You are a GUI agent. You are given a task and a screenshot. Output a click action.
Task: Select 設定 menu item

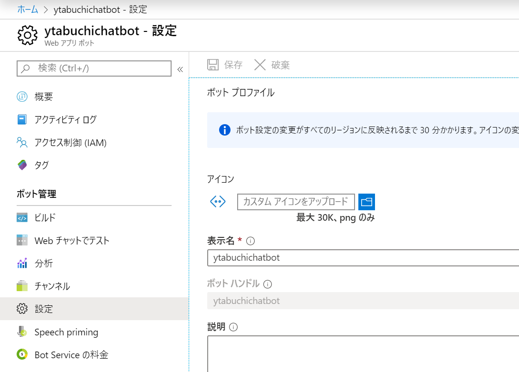[94, 309]
